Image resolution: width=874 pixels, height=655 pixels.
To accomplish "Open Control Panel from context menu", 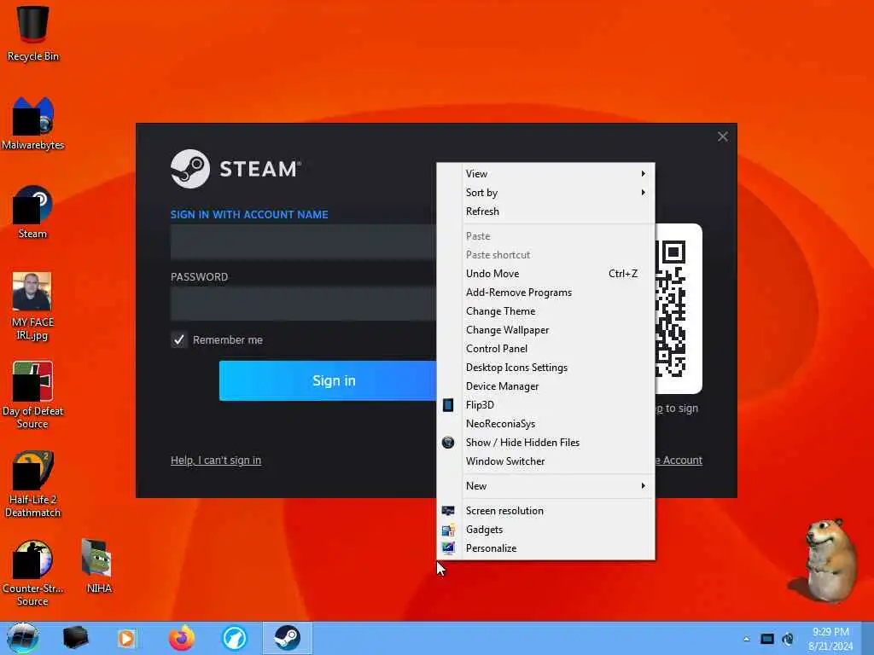I will point(545,349).
